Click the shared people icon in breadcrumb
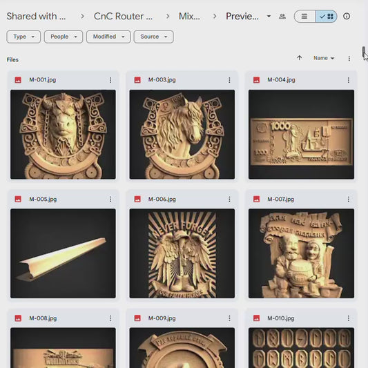 coord(282,16)
